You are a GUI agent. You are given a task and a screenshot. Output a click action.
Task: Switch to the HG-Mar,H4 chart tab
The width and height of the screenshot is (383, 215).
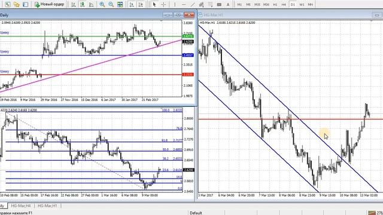[21, 205]
